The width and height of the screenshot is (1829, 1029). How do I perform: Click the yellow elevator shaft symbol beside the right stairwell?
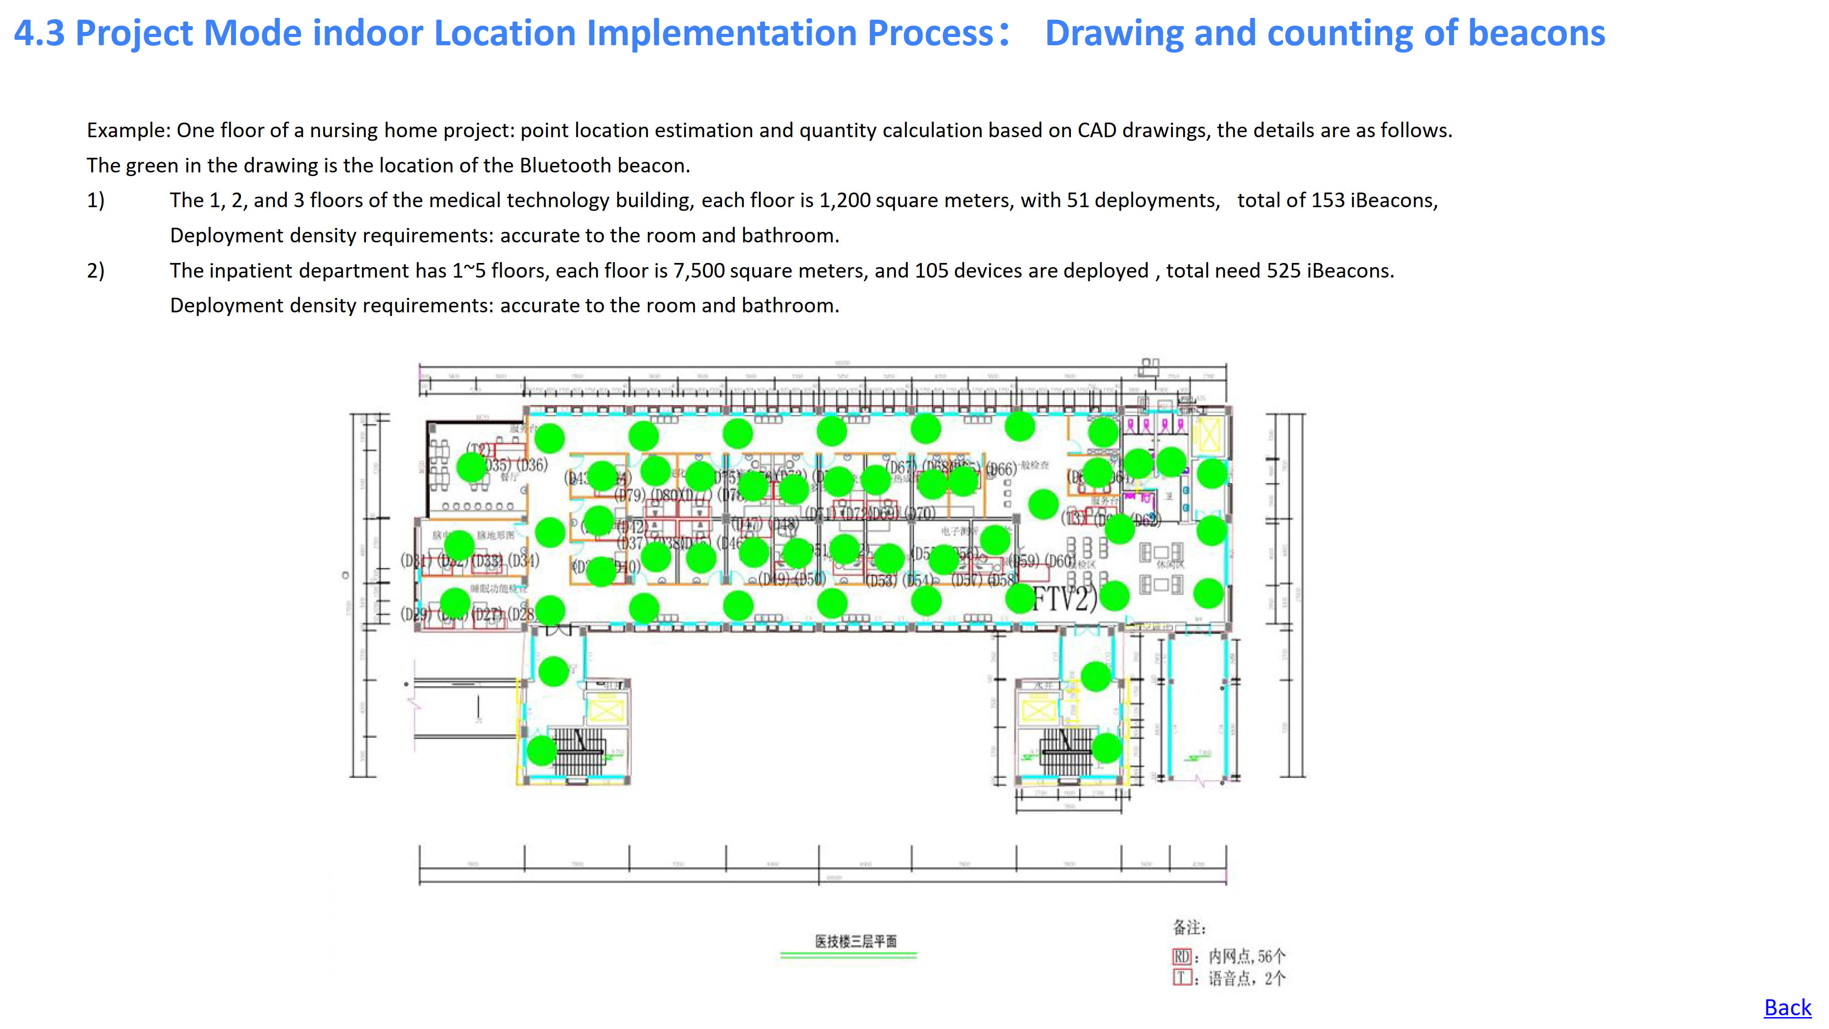(1039, 711)
